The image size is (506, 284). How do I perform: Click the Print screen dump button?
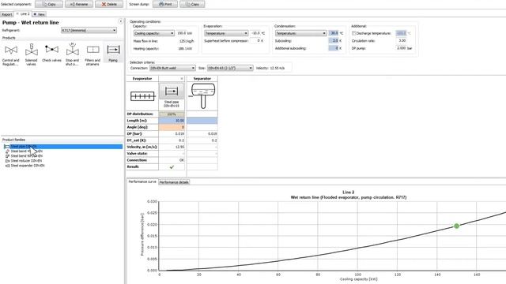point(165,4)
